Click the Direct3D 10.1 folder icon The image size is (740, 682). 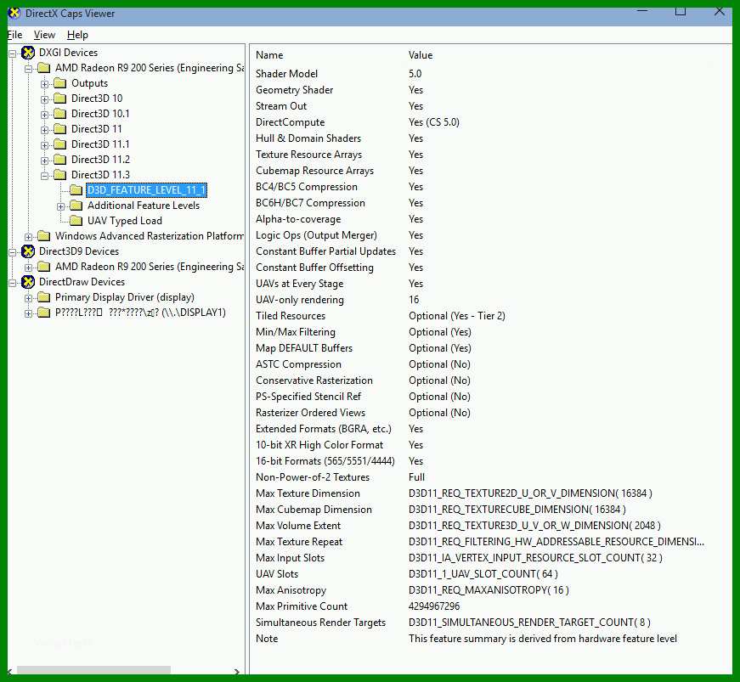(x=60, y=114)
